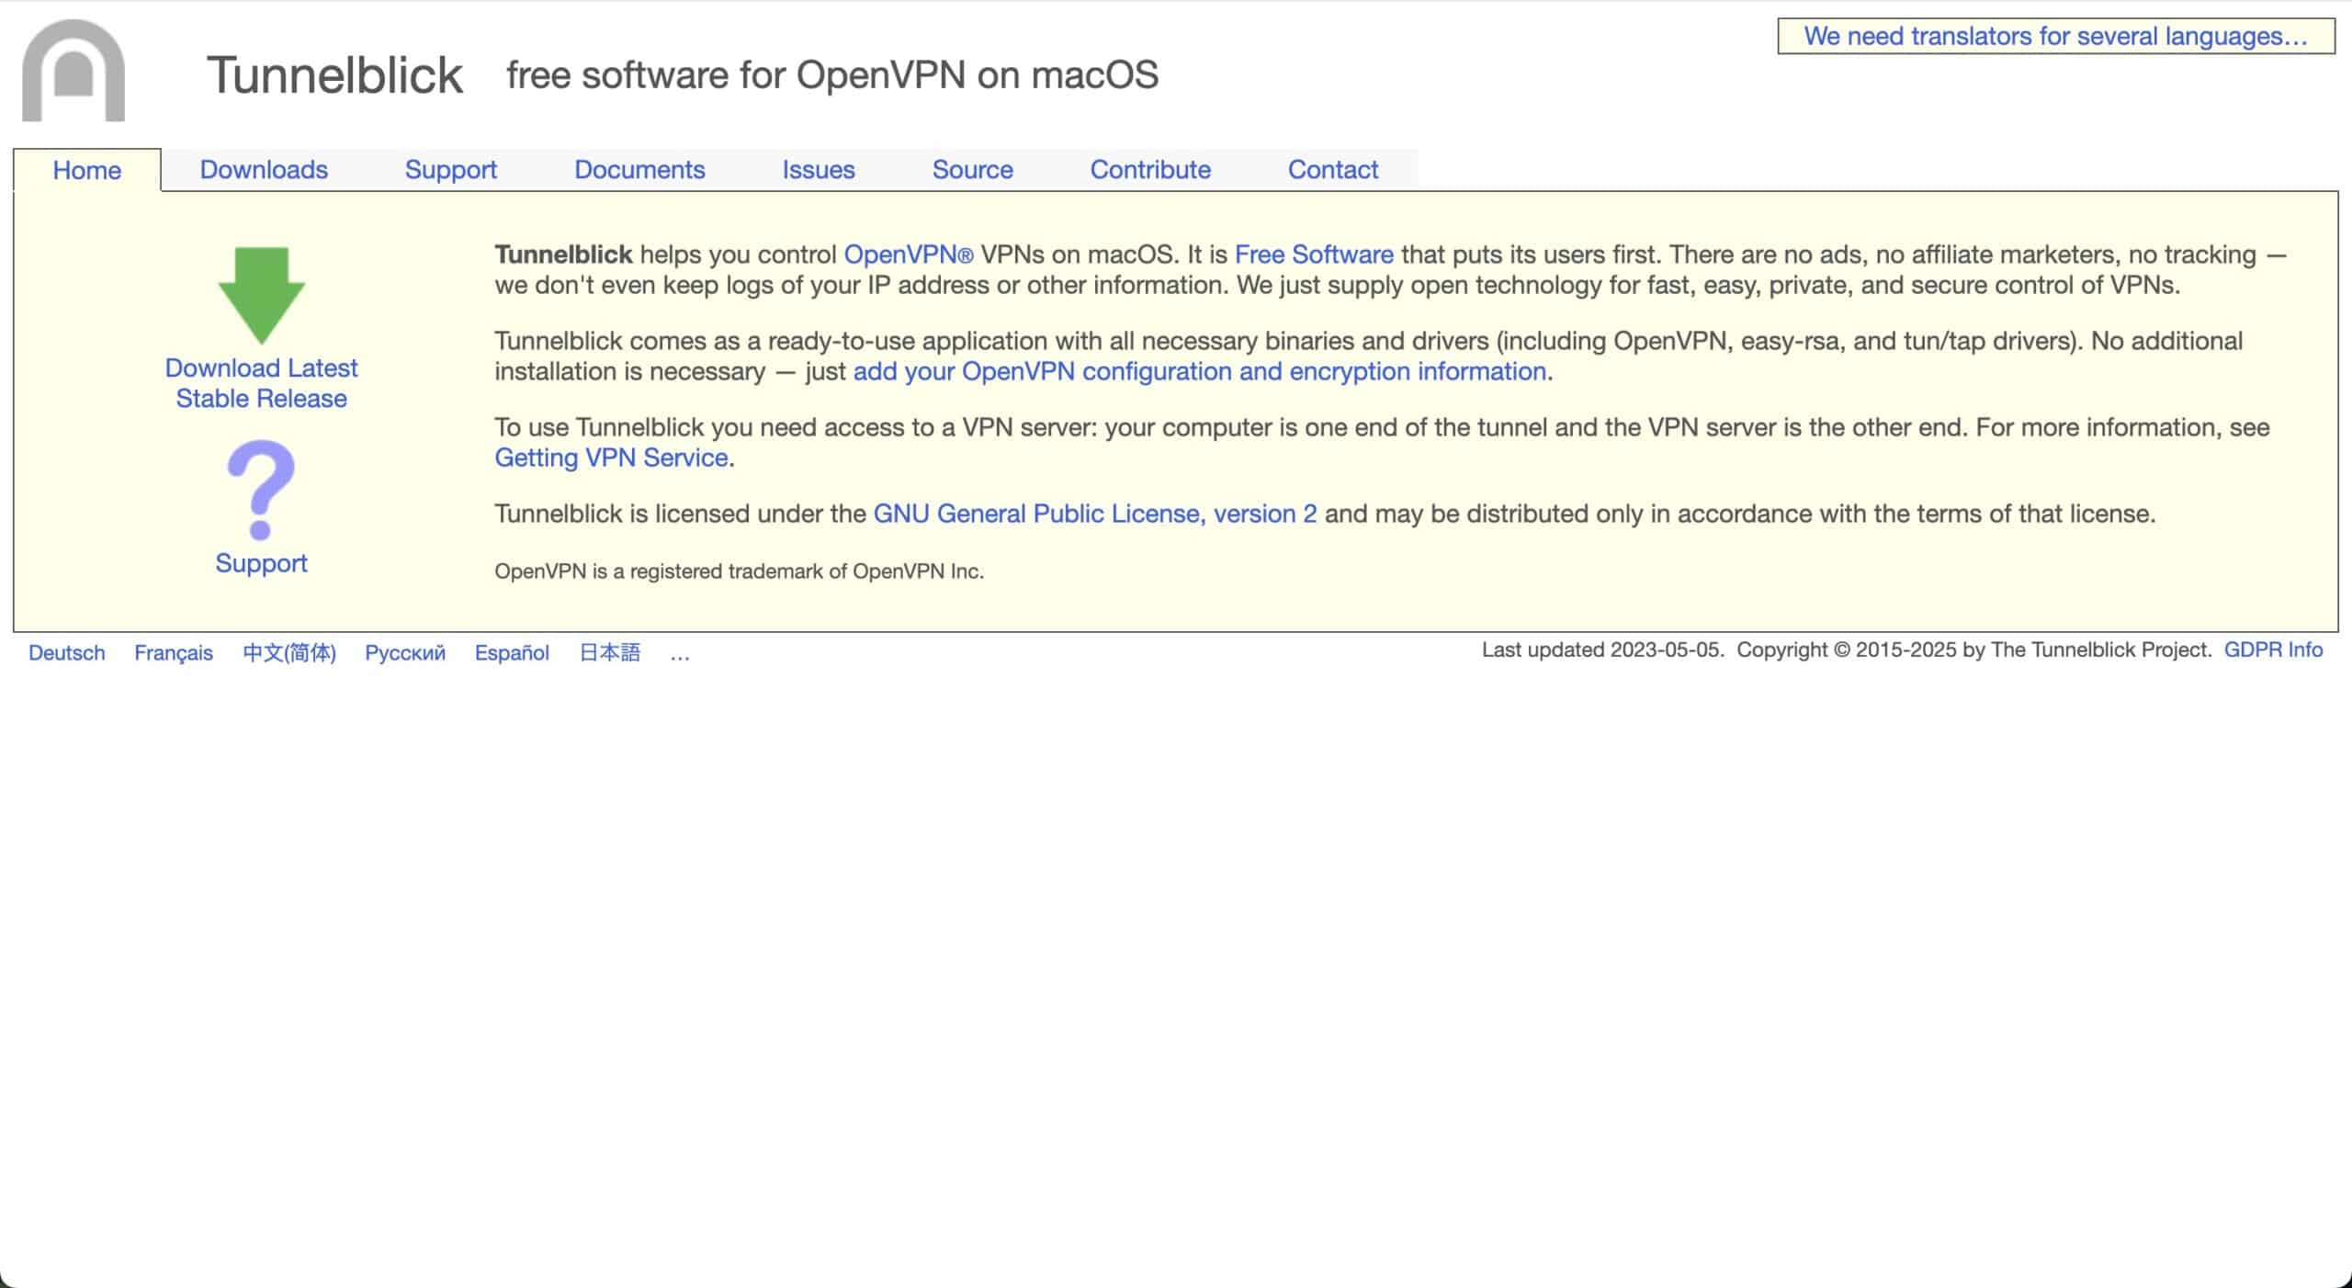Click the 'free software for OpenVPN on macOS' tagline

pyautogui.click(x=832, y=75)
